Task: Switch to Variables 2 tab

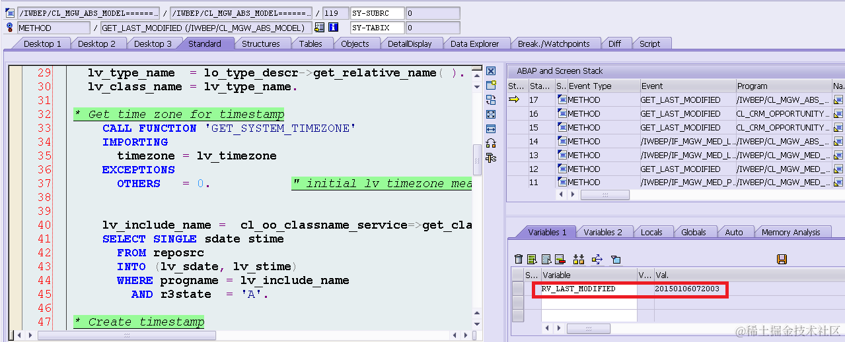Action: 603,232
